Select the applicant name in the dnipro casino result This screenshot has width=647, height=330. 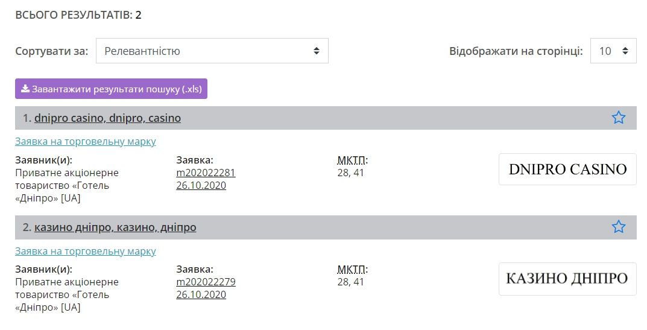click(x=66, y=185)
